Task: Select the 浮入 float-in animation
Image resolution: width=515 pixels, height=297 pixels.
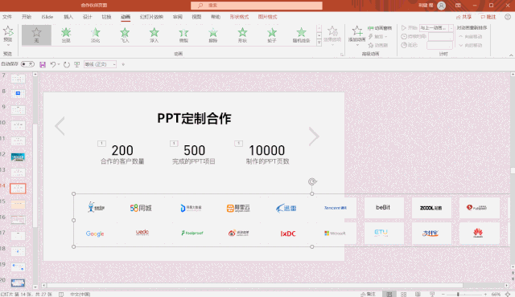Action: tap(154, 35)
